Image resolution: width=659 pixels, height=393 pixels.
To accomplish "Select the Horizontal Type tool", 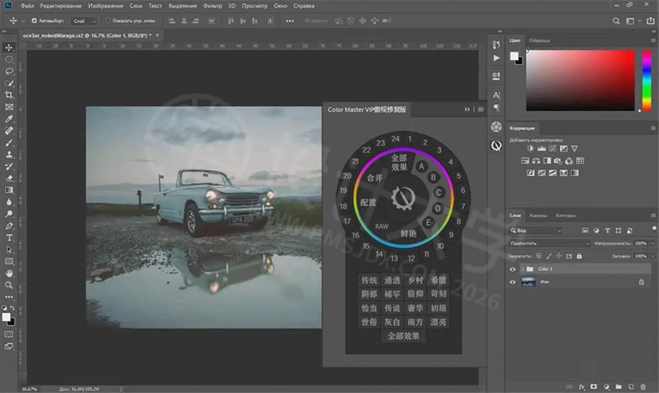I will 9,238.
